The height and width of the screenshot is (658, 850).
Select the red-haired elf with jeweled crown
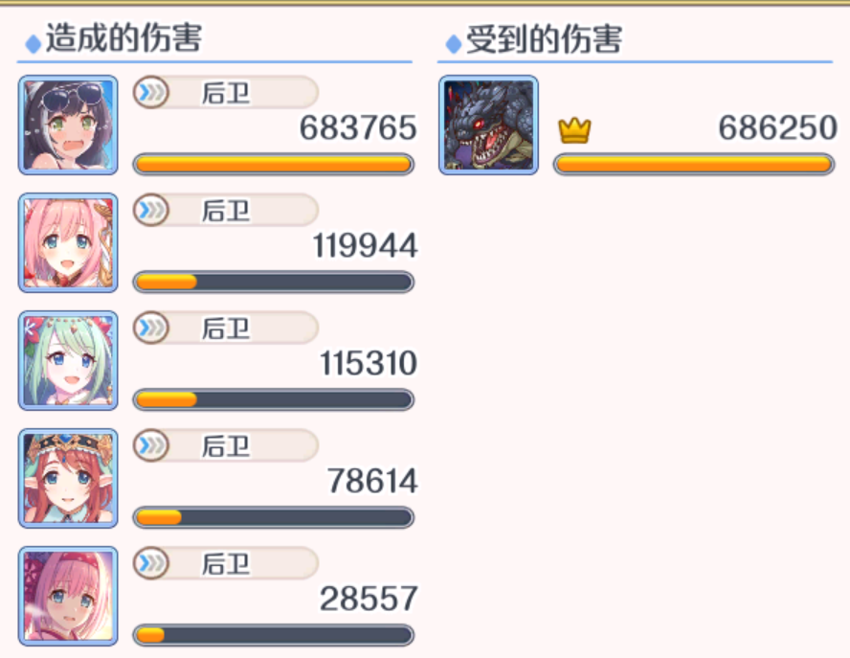click(68, 479)
